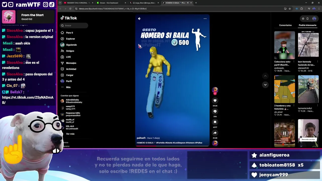Open Cargar upload page
322x181 pixels.
click(67, 75)
